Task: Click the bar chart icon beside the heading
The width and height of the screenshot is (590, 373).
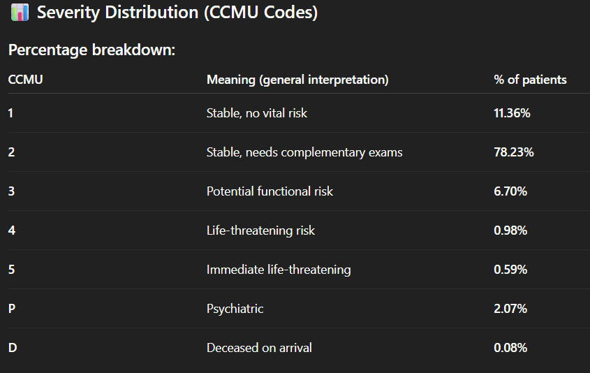Action: tap(20, 13)
